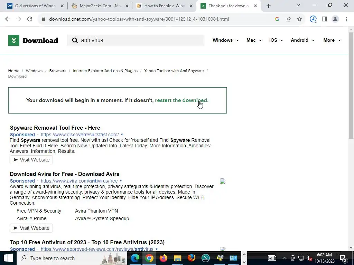Open the notification center icon

343,258
